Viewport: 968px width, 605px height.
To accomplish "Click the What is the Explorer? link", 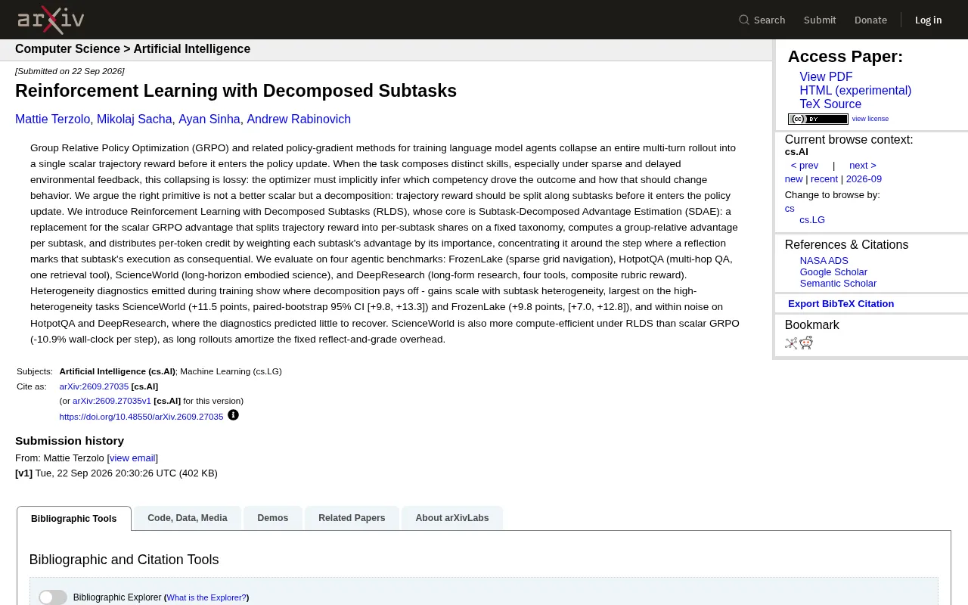I will pyautogui.click(x=206, y=597).
